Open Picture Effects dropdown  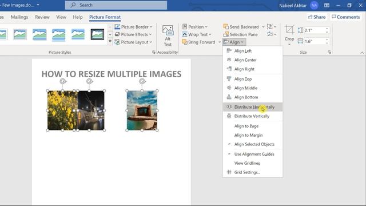click(x=133, y=34)
